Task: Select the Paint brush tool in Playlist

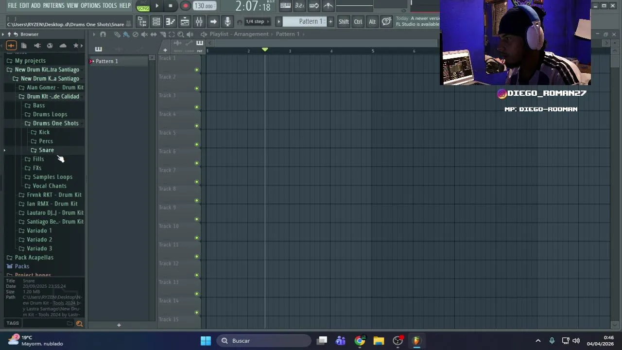Action: click(126, 34)
